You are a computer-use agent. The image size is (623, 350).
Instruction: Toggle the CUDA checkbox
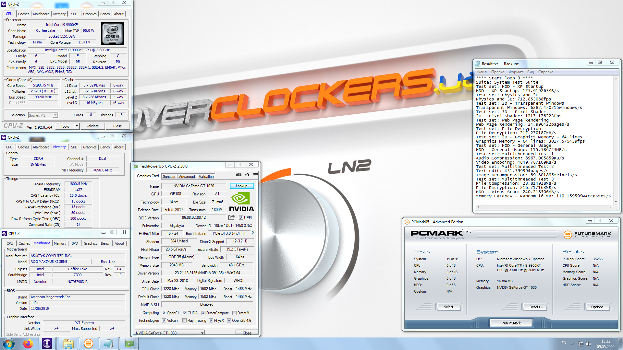point(185,313)
